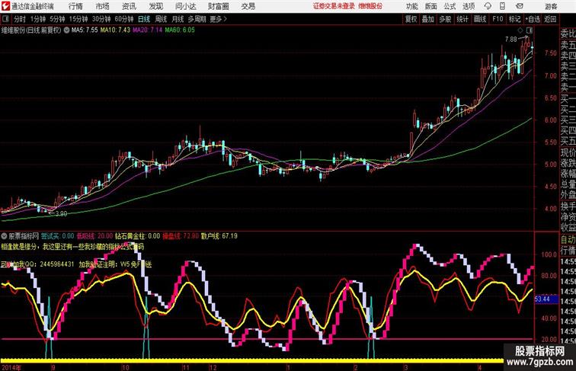Click the 返回 back button

click(x=550, y=19)
